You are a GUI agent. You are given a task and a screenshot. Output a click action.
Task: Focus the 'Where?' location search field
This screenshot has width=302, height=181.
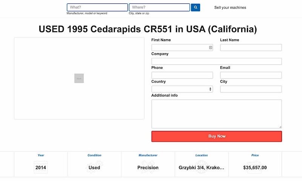159,8
